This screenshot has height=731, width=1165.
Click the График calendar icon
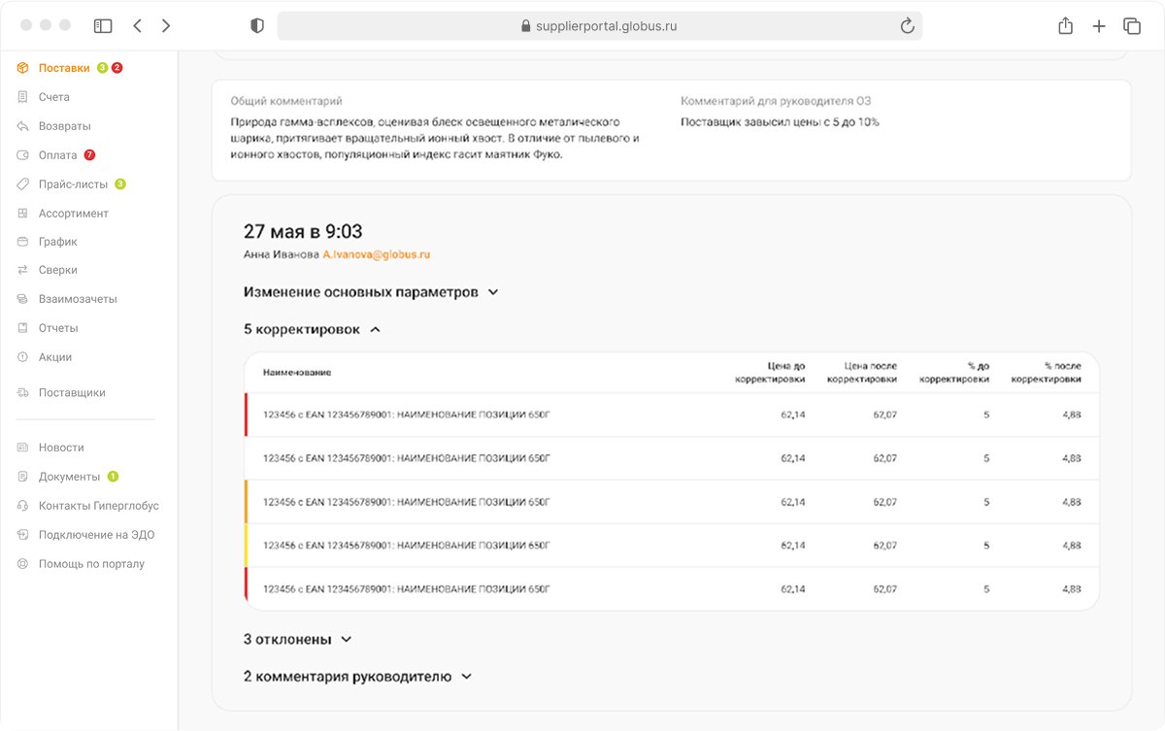click(22, 242)
